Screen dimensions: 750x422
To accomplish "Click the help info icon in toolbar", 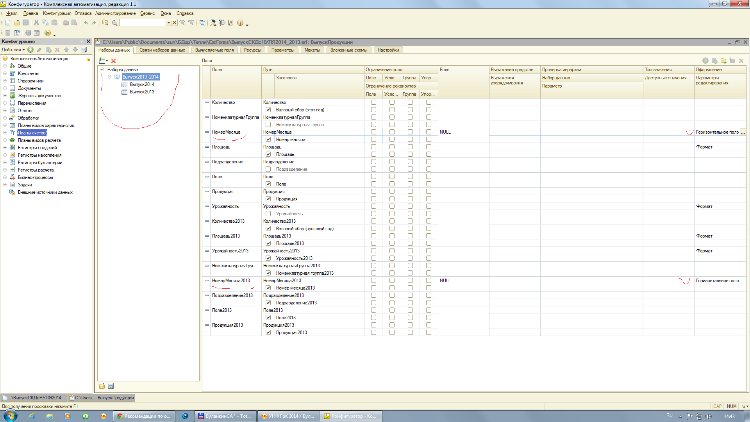I will click(x=240, y=23).
